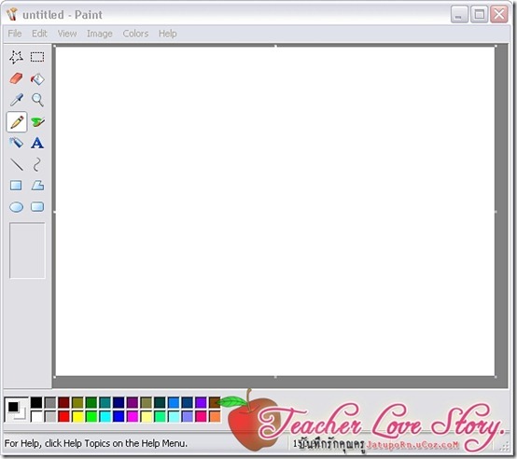Select the Free-Form Select tool
517x459 pixels.
point(16,57)
